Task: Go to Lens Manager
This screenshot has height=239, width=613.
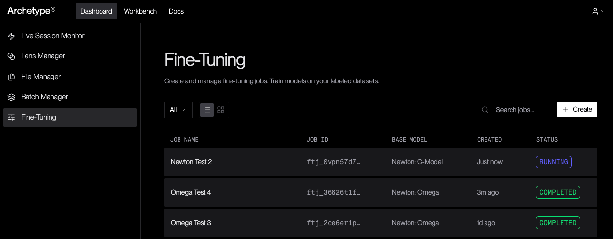Action: [x=70, y=56]
